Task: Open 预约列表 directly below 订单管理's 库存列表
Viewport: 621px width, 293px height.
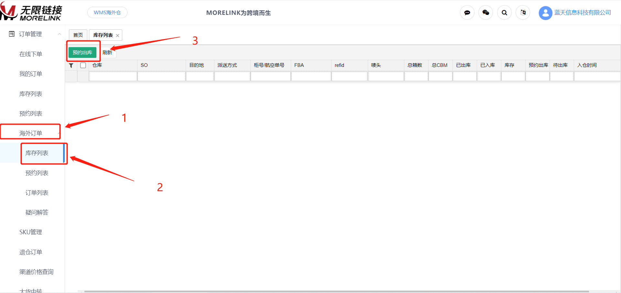Action: click(x=31, y=113)
